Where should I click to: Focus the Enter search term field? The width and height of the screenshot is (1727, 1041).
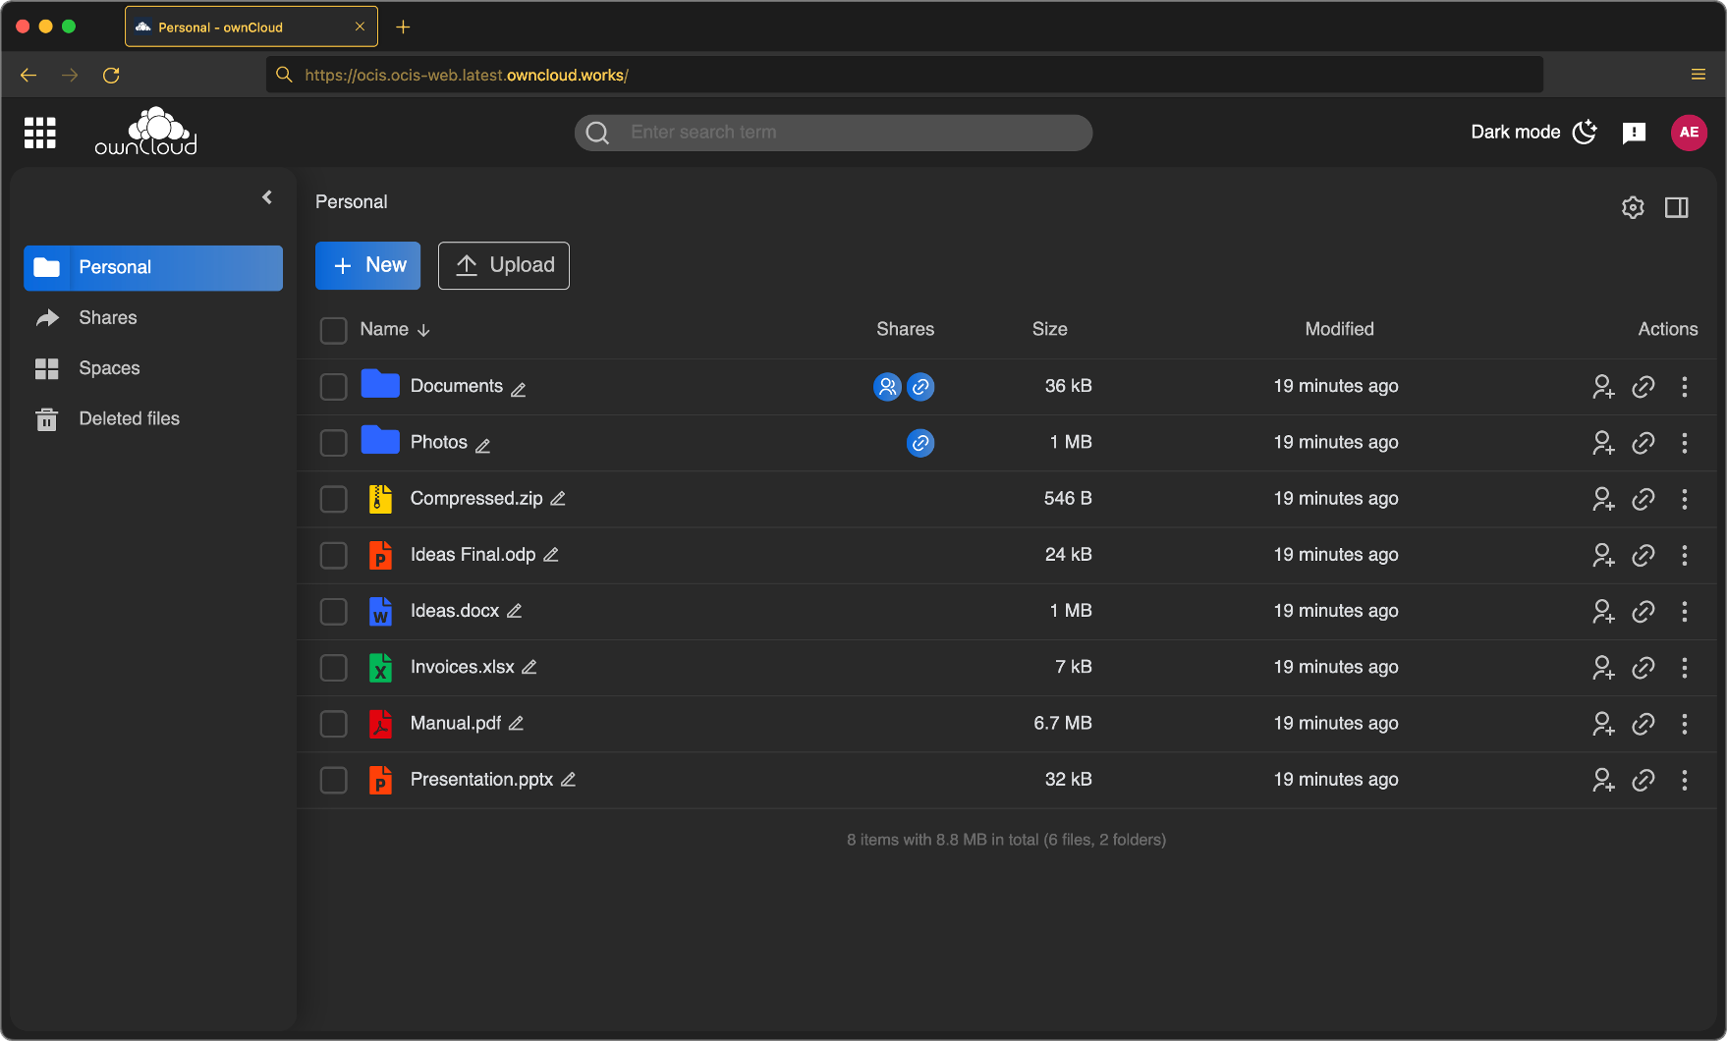tap(833, 133)
